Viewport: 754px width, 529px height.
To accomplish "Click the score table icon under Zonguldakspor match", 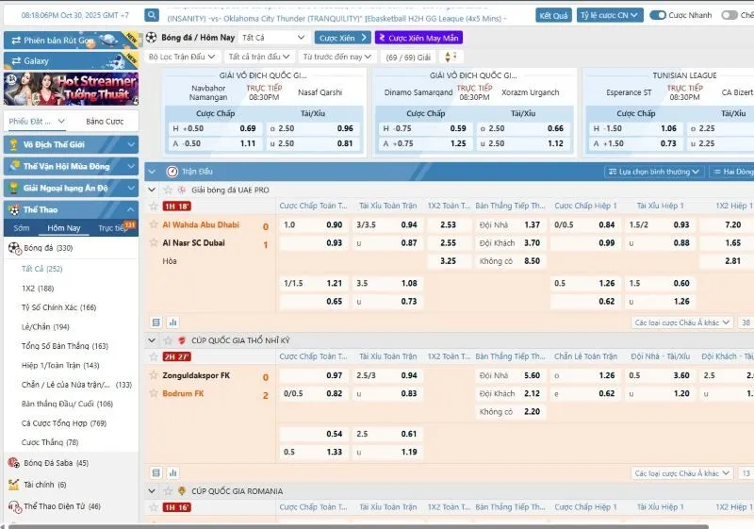I will click(156, 473).
